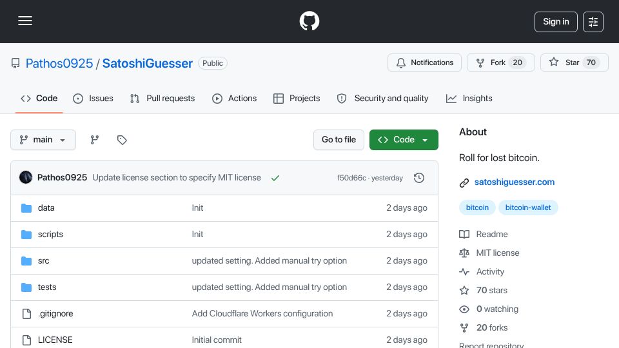Open 'Add Cloudflare Workers configuration' commit

click(x=262, y=314)
